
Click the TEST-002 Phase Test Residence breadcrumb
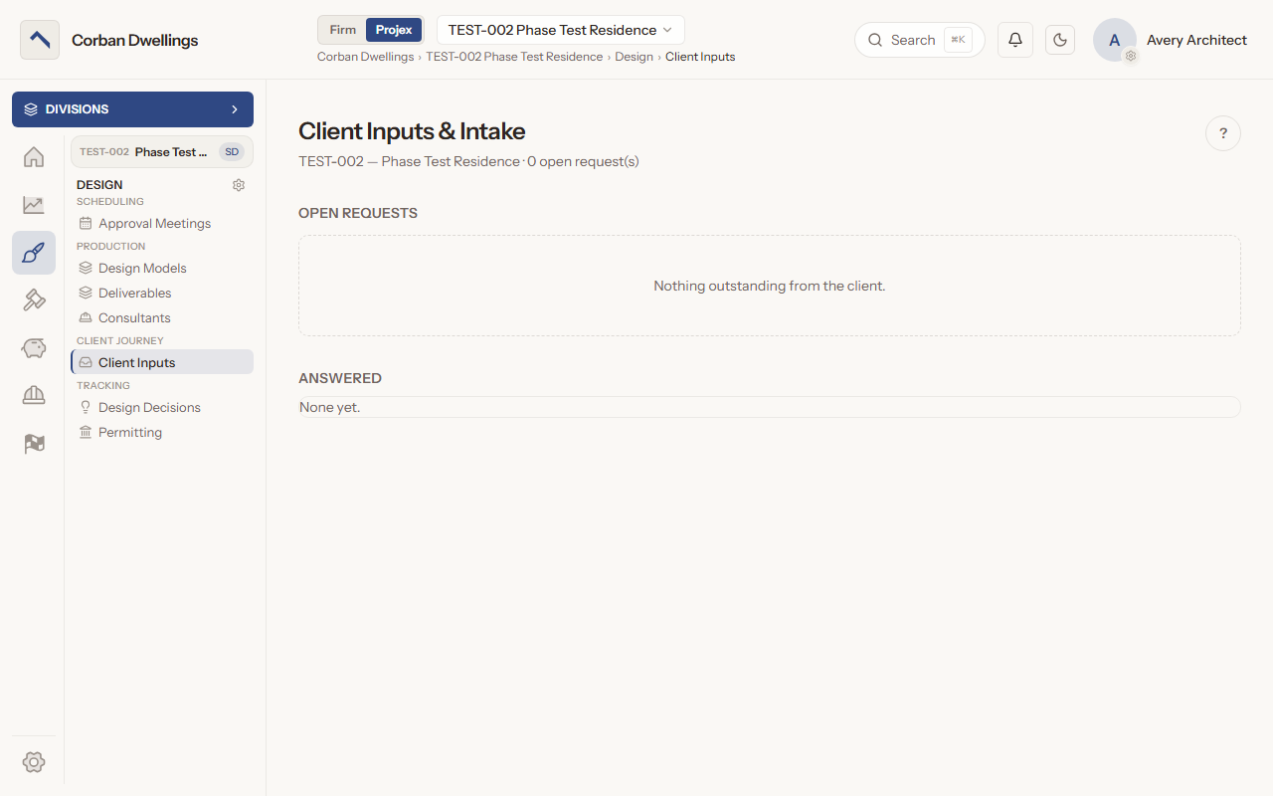514,57
